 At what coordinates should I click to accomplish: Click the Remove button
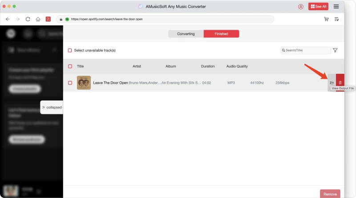330,194
